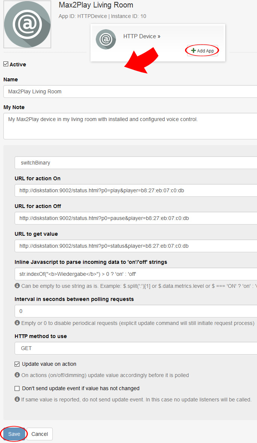Image resolution: width=257 pixels, height=443 pixels.
Task: Click info icon under Update value on action
Action: [17, 375]
